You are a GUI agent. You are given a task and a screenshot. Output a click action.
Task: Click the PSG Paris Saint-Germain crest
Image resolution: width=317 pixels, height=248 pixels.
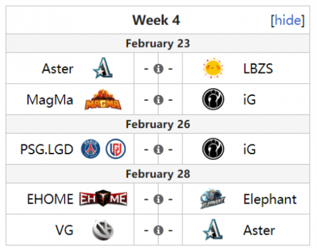[x=90, y=149]
